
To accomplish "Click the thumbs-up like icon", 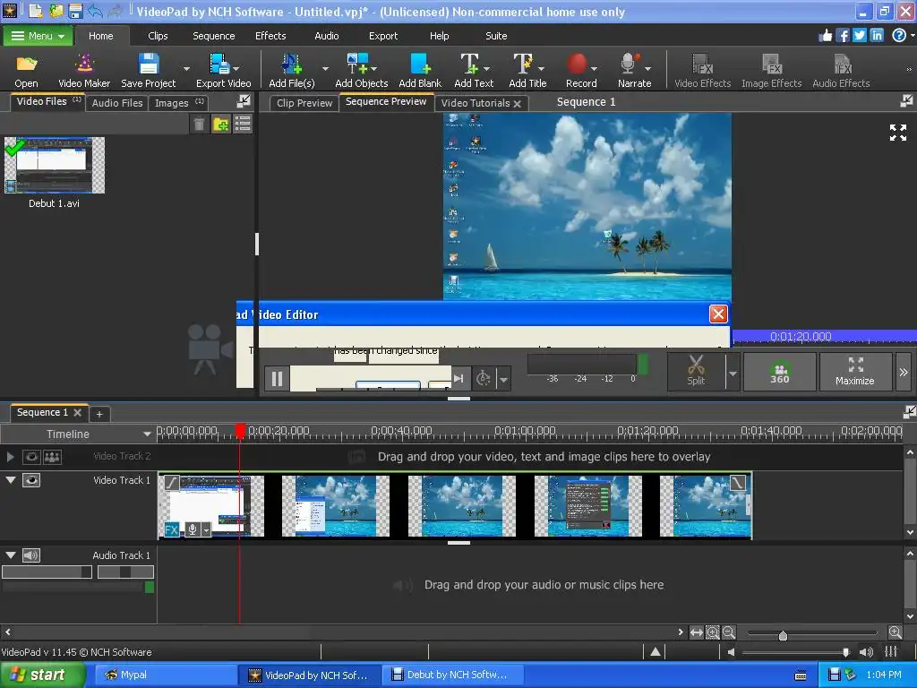I will [x=825, y=36].
